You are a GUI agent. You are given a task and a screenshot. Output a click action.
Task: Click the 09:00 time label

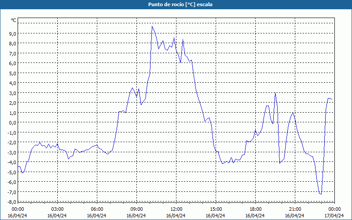[x=136, y=209]
